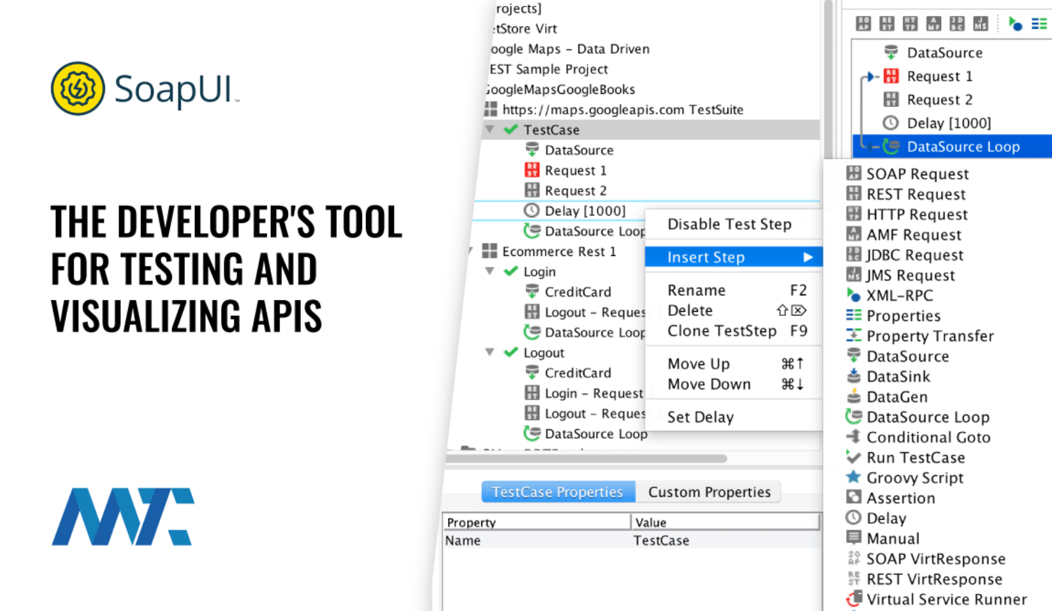This screenshot has width=1052, height=611.
Task: Click the Property column header
Action: coord(536,522)
